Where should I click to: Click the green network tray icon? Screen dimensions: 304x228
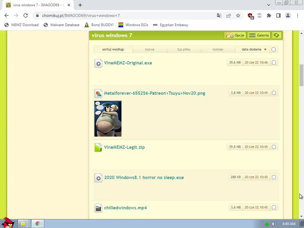[267, 224]
